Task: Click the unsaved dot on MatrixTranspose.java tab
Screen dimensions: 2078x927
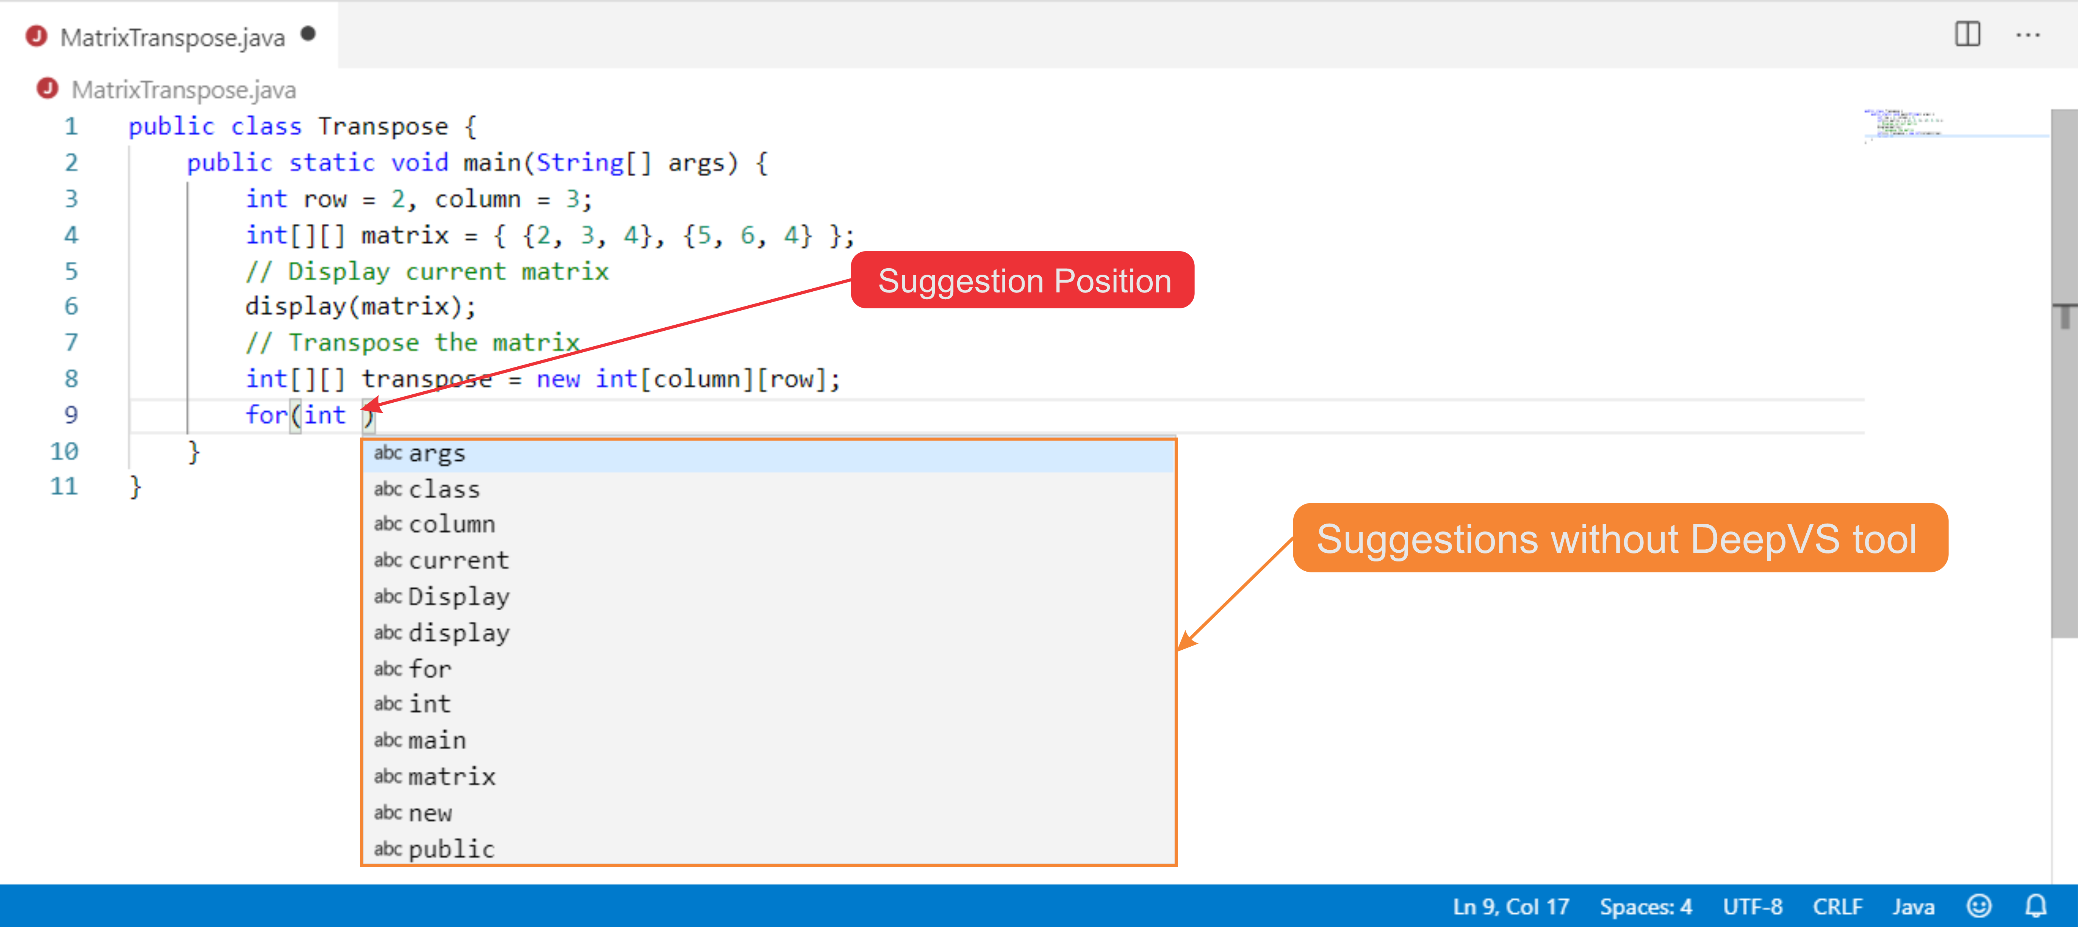Action: tap(308, 34)
